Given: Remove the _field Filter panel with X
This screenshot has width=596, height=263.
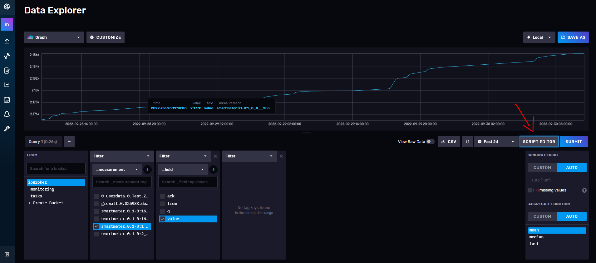Looking at the screenshot, I should click(x=215, y=156).
